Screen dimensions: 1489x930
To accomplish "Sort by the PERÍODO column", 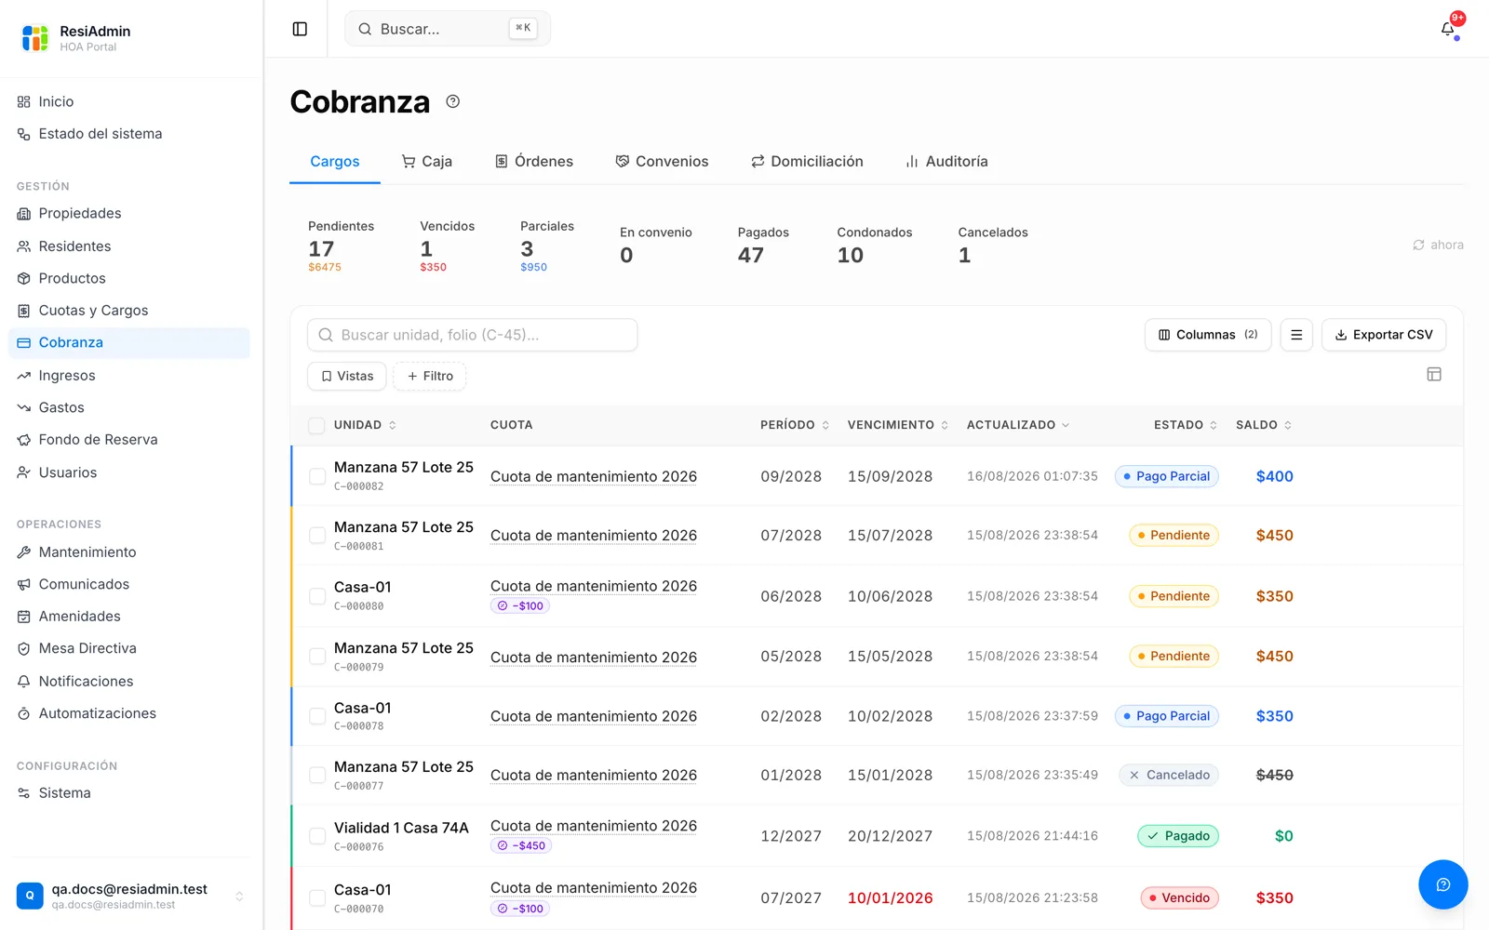I will pyautogui.click(x=795, y=425).
